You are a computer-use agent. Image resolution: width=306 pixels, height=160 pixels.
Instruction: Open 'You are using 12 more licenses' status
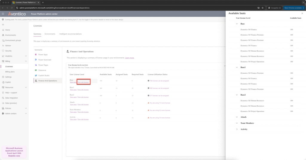160,103
